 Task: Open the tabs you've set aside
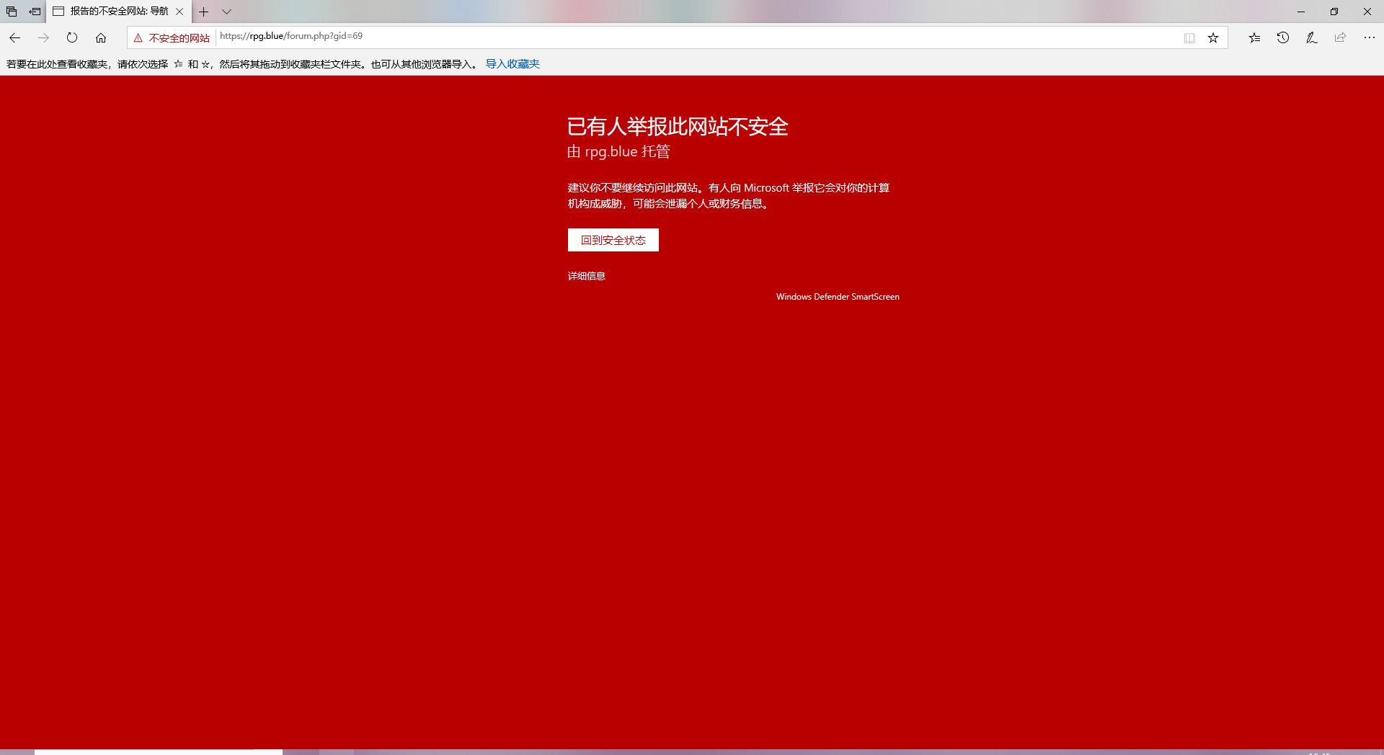(x=12, y=12)
